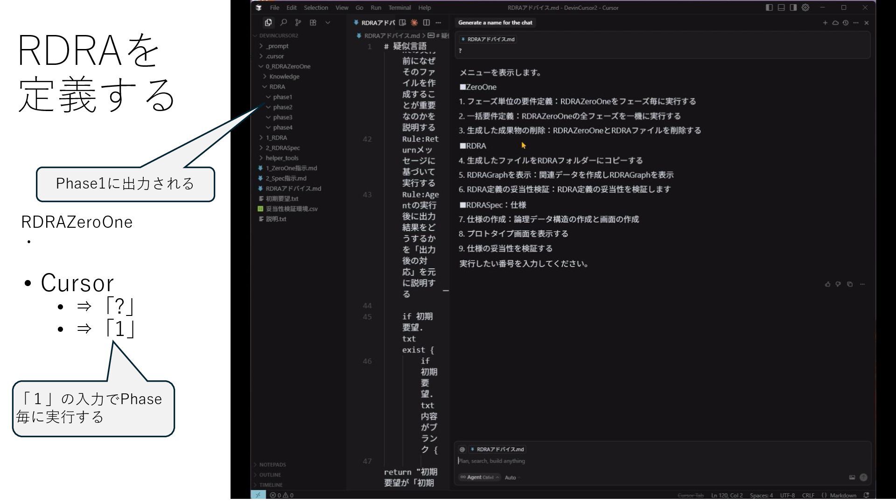This screenshot has width=896, height=504.
Task: Select the Generate a name for the chat tab
Action: click(x=495, y=22)
